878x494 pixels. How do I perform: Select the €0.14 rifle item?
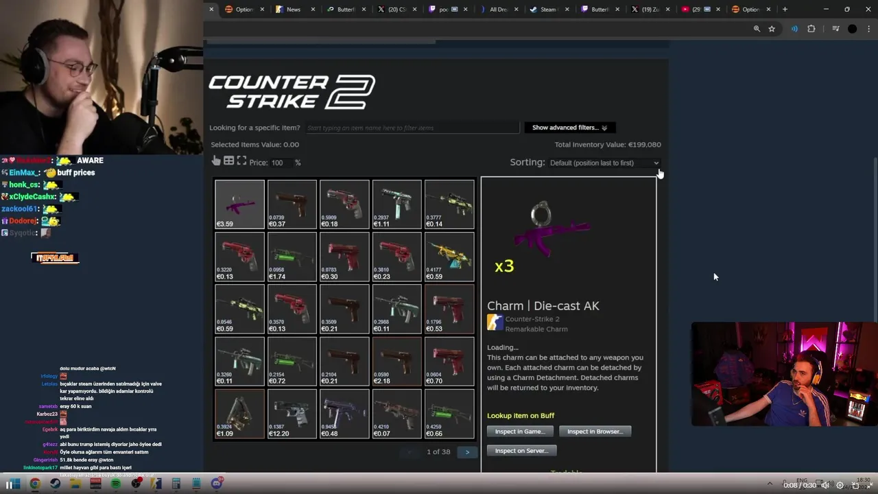(449, 204)
